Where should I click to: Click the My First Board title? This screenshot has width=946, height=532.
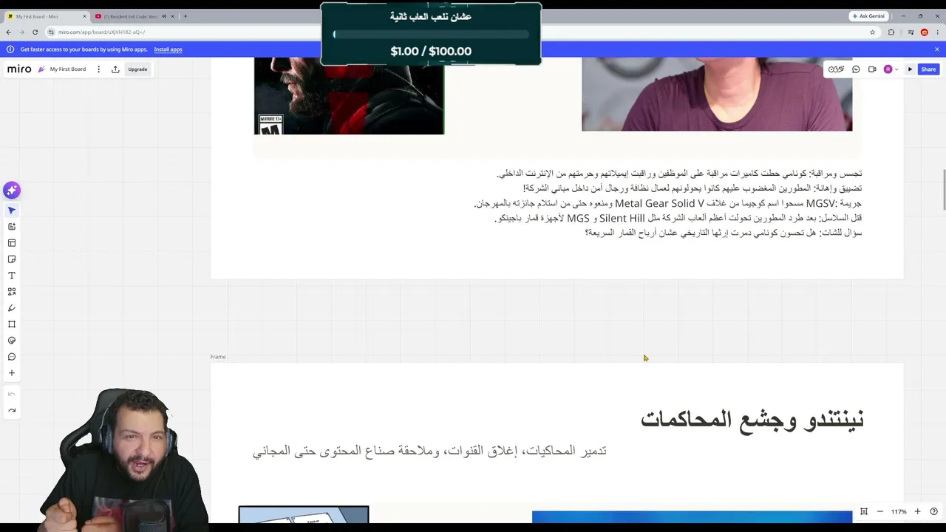pos(68,69)
